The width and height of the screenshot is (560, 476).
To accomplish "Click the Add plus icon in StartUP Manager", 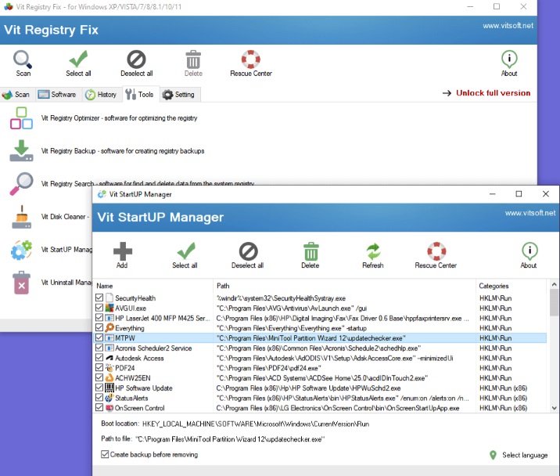I will point(122,252).
